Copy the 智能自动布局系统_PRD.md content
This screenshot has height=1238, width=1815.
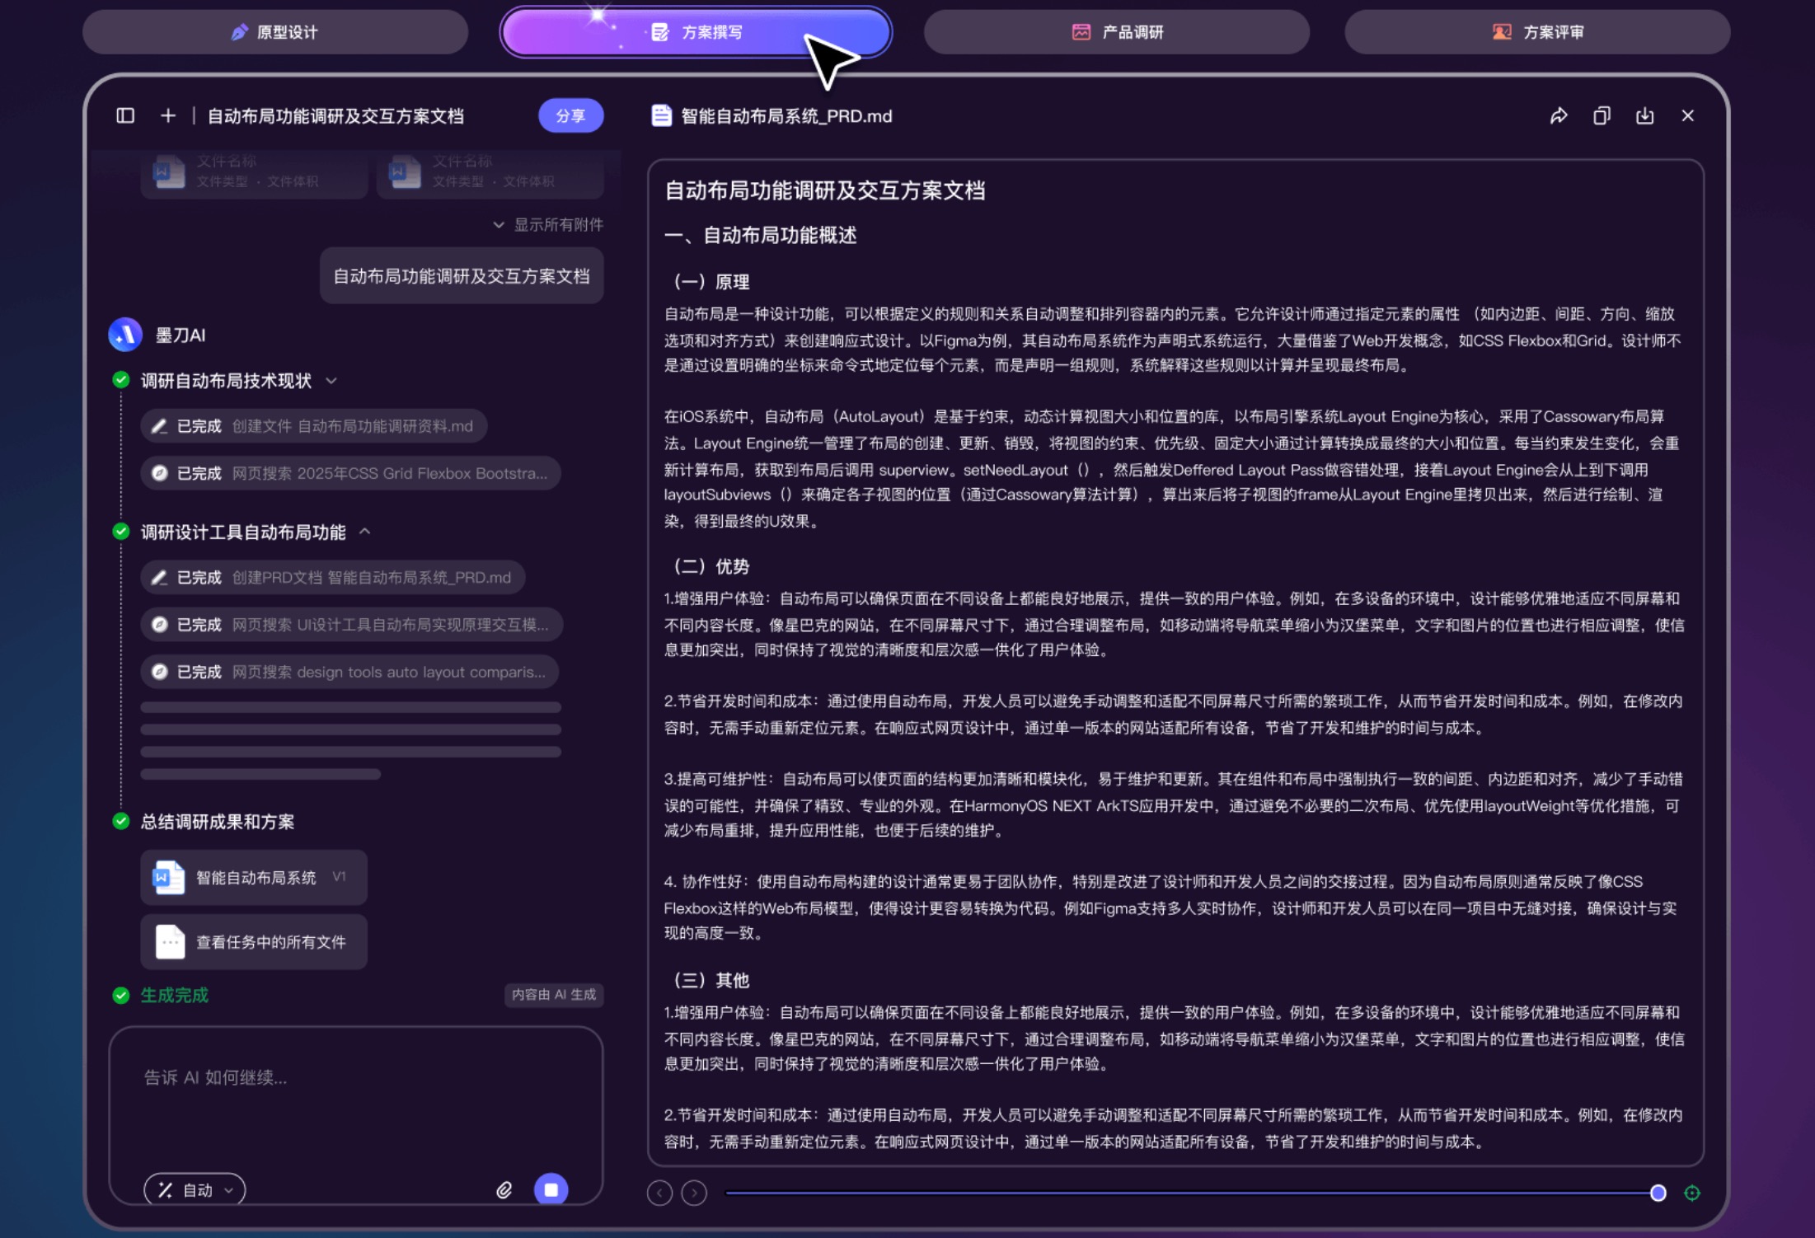1602,115
